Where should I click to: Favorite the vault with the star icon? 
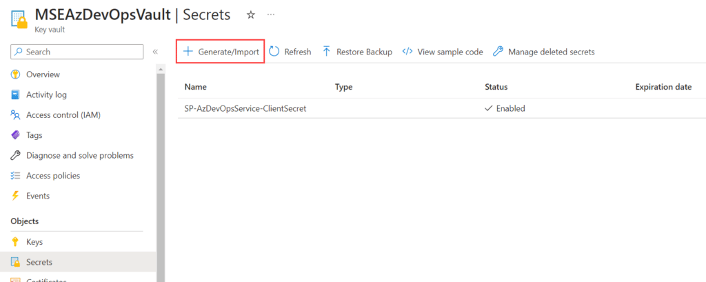251,15
